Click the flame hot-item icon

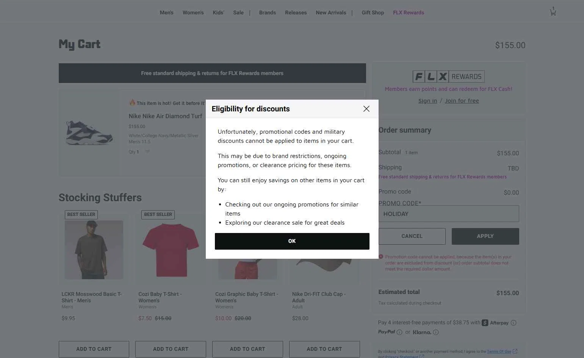click(x=132, y=102)
